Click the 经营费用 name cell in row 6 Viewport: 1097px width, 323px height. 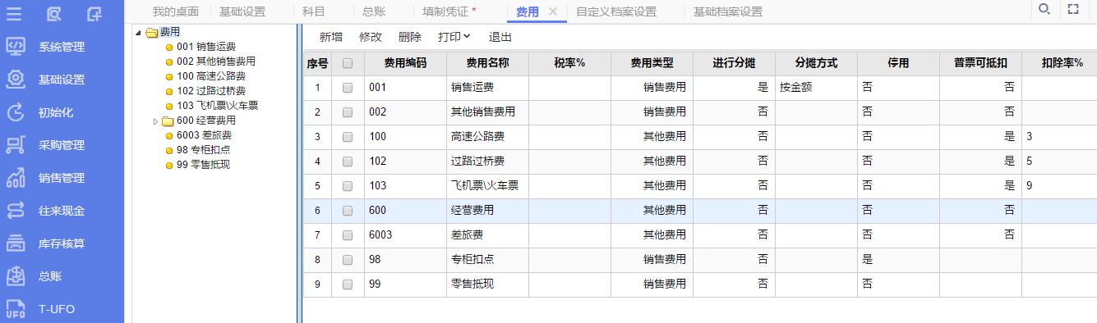(487, 211)
